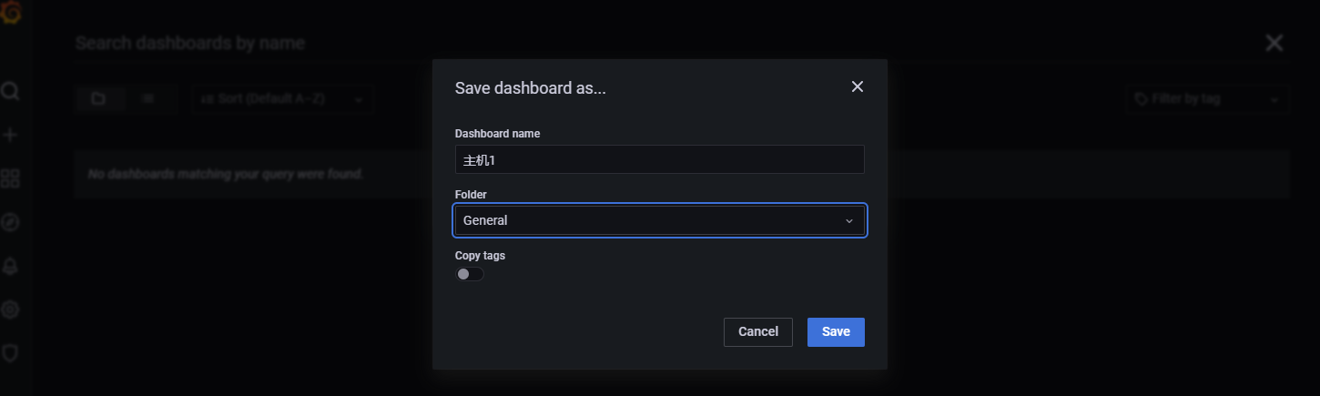Open the Sort (Default A–Z) dropdown

[x=282, y=98]
